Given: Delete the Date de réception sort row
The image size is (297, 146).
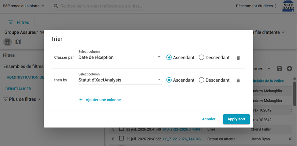Looking at the screenshot, I should pyautogui.click(x=238, y=58).
